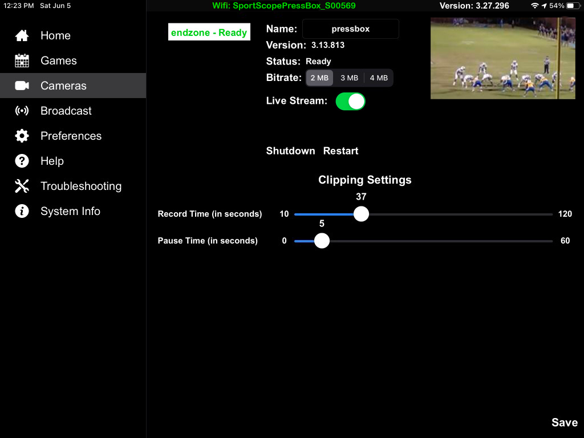This screenshot has height=438, width=584.
Task: Click the Cameras video camera icon
Action: (22, 86)
